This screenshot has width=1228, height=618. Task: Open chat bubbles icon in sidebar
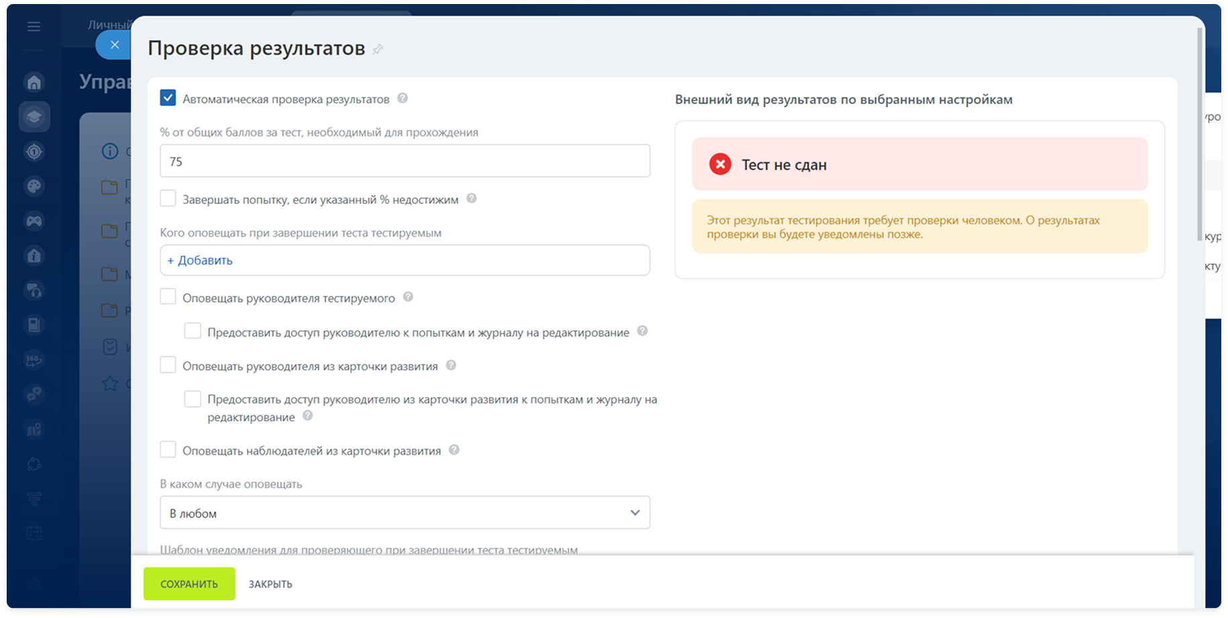pyautogui.click(x=34, y=395)
